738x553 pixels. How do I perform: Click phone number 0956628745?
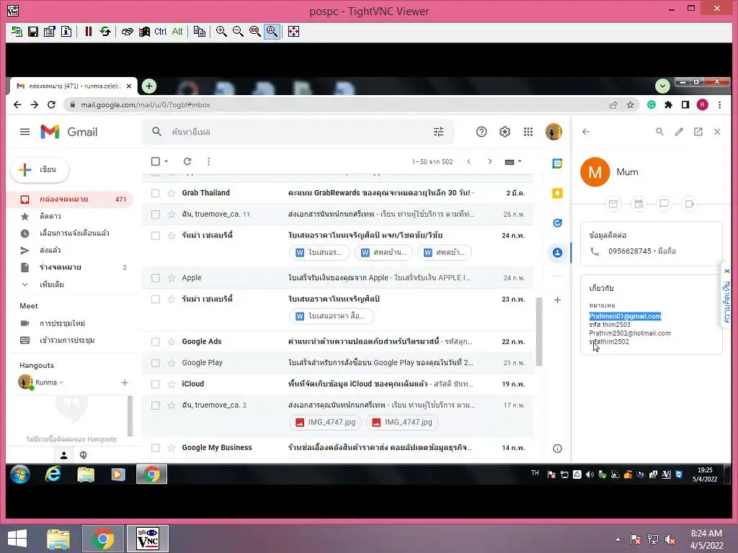coord(630,251)
